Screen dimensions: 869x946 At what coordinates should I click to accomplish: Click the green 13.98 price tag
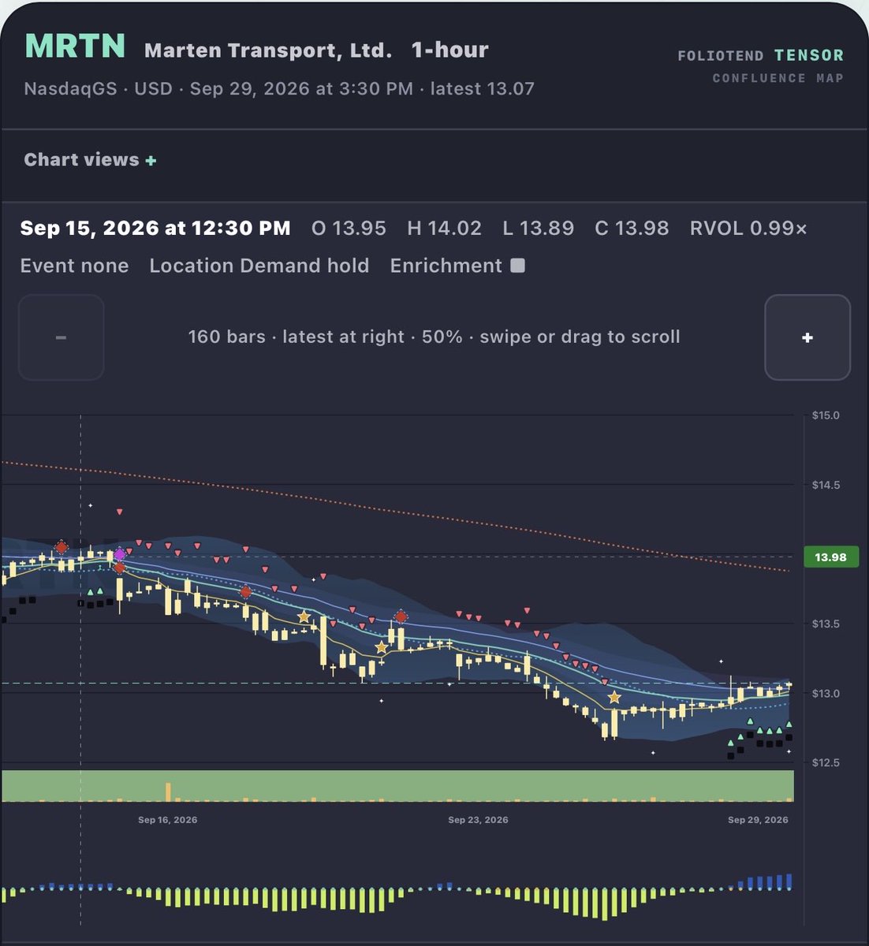tap(830, 557)
